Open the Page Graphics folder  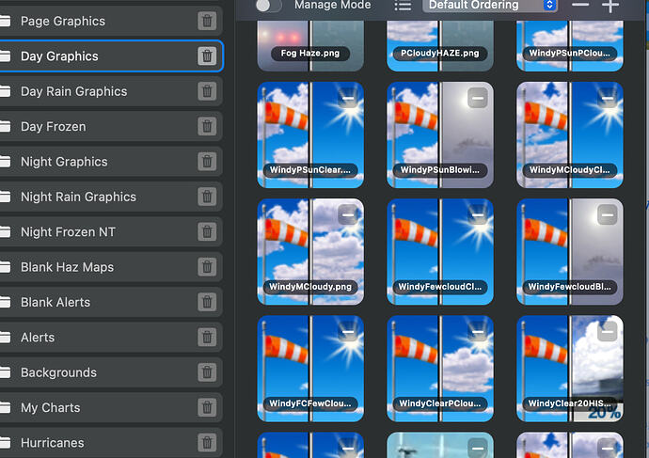pyautogui.click(x=110, y=21)
